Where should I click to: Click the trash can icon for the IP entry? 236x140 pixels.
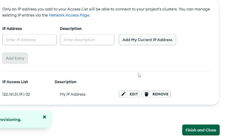(x=146, y=94)
